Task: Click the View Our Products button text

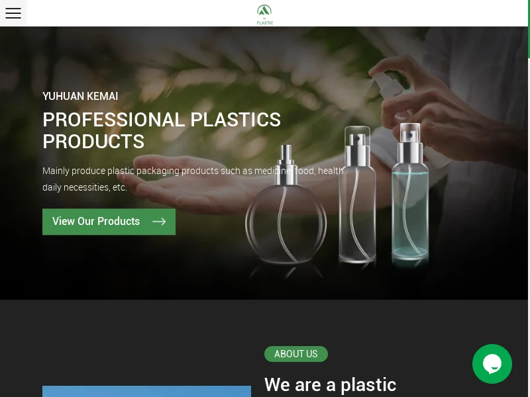Action: coord(96,221)
